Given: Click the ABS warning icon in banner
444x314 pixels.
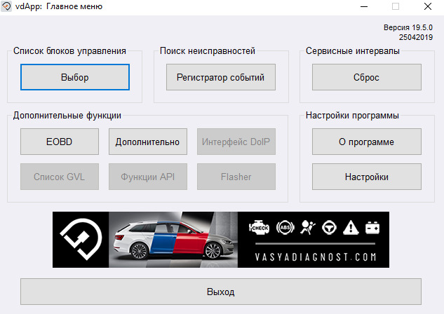Looking at the screenshot, I should 285,227.
